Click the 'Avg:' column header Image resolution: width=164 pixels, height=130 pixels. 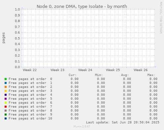(x=125, y=75)
